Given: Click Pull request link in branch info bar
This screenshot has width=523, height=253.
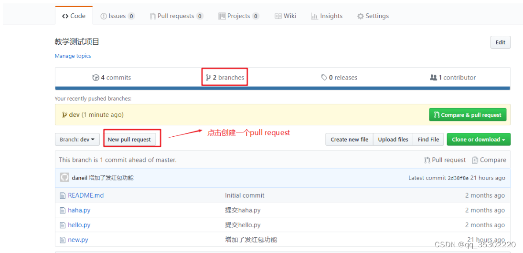Looking at the screenshot, I should pyautogui.click(x=445, y=160).
